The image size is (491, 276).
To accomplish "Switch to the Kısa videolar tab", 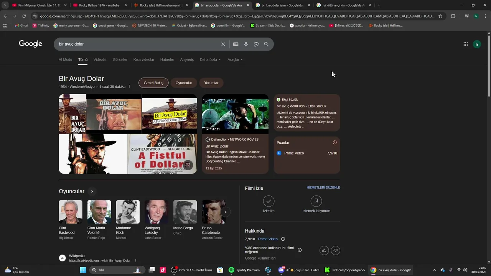I will 144,59.
